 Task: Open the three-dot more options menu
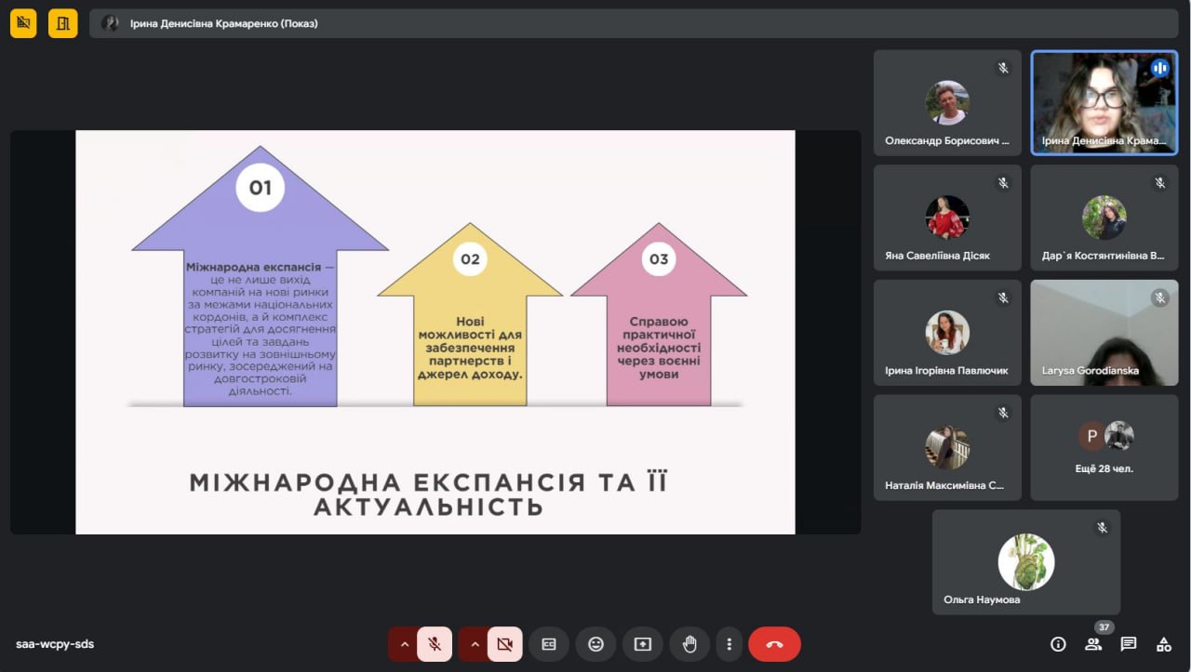(729, 644)
